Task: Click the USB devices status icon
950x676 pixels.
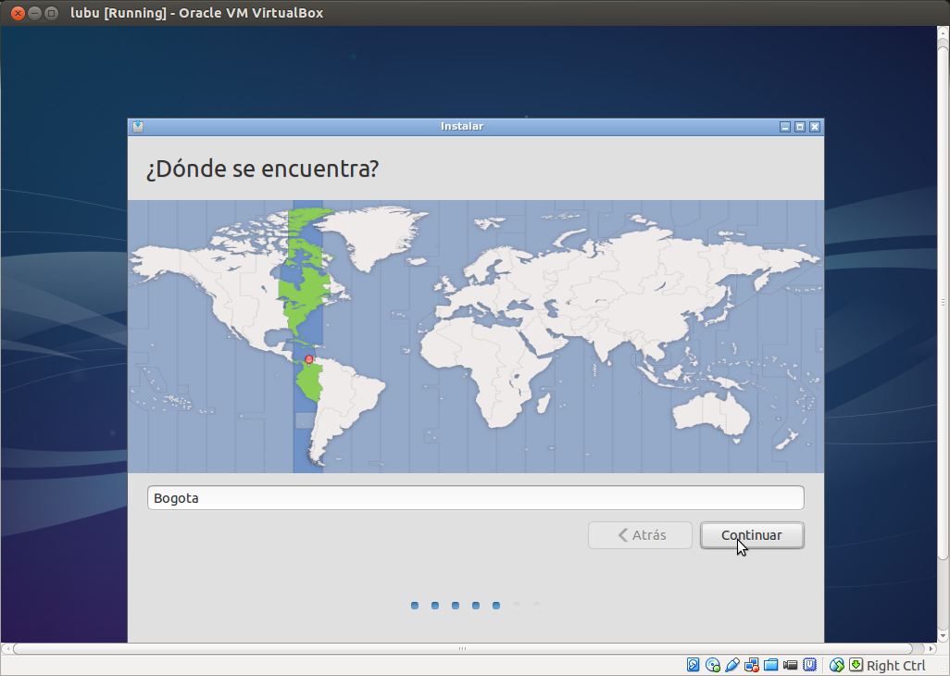Action: coord(732,665)
